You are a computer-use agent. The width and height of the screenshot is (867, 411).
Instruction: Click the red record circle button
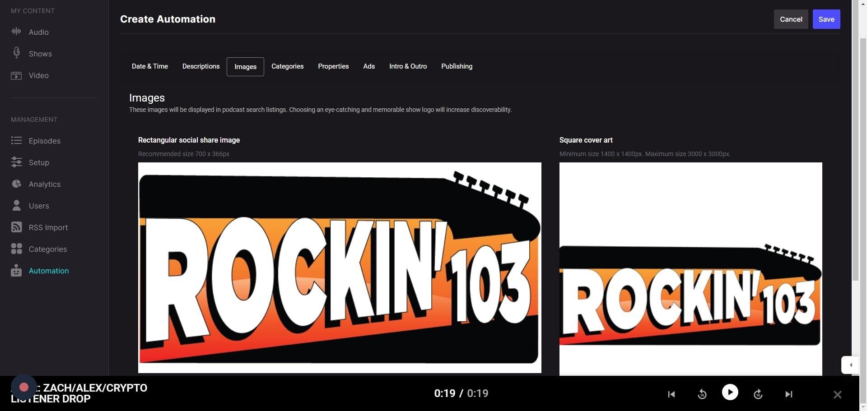24,387
